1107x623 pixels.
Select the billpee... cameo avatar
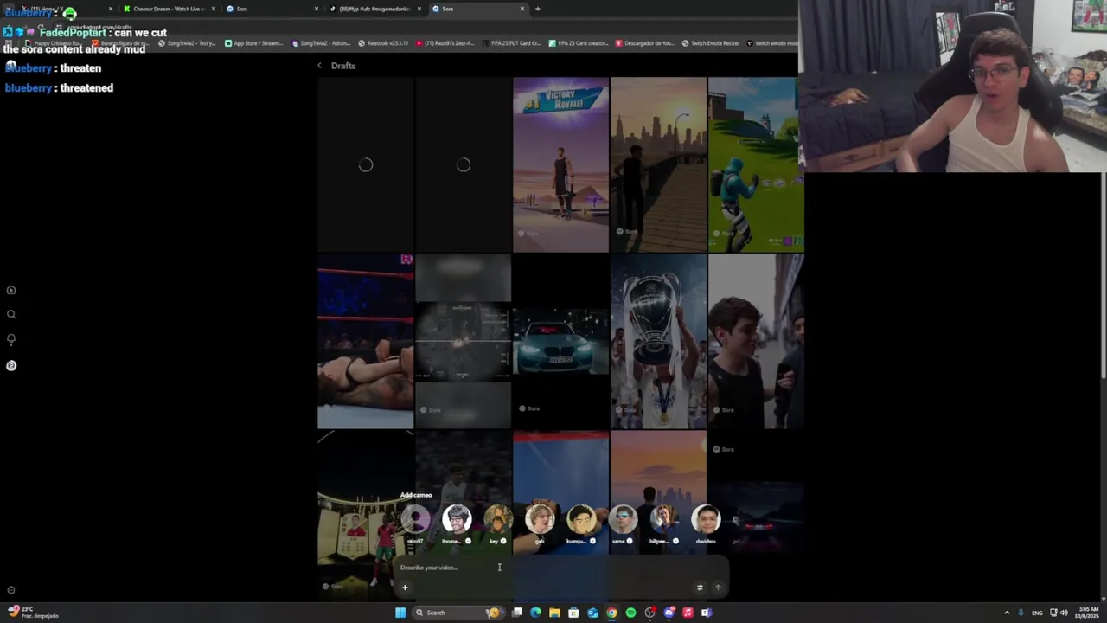tap(664, 519)
